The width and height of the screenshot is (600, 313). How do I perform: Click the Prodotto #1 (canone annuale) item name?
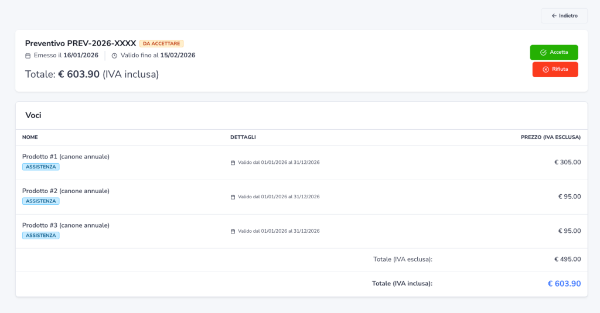[66, 157]
